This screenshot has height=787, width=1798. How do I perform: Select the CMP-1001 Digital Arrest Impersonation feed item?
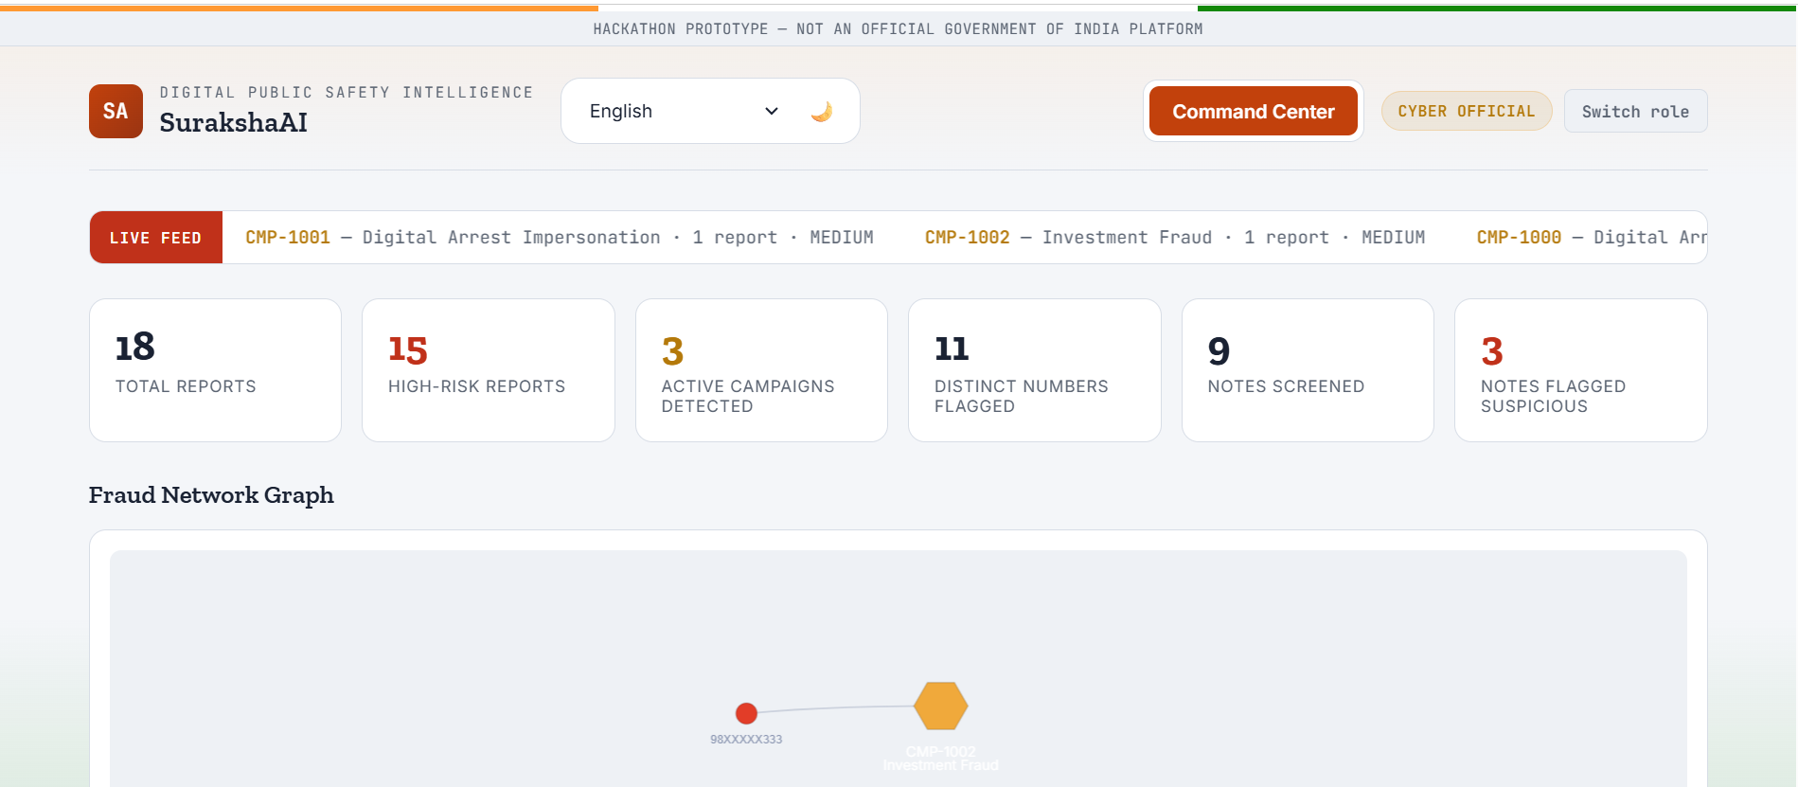[560, 238]
